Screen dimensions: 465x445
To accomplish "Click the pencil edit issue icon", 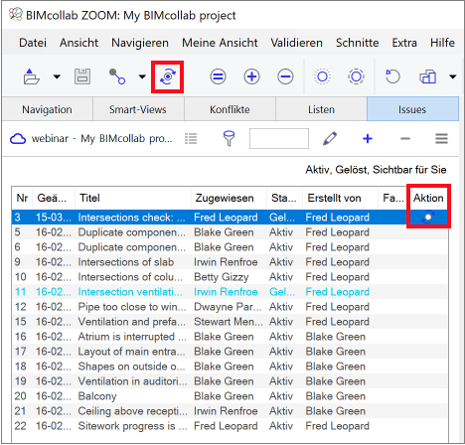I will point(330,138).
